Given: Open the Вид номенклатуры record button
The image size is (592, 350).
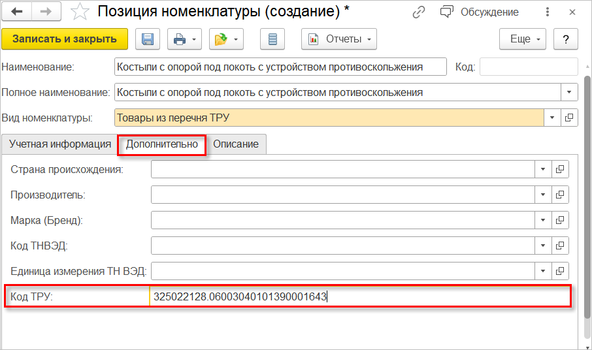Looking at the screenshot, I should (568, 118).
